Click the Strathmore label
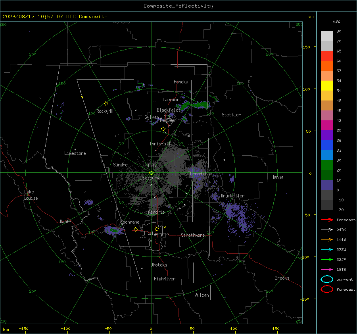 click(193, 235)
